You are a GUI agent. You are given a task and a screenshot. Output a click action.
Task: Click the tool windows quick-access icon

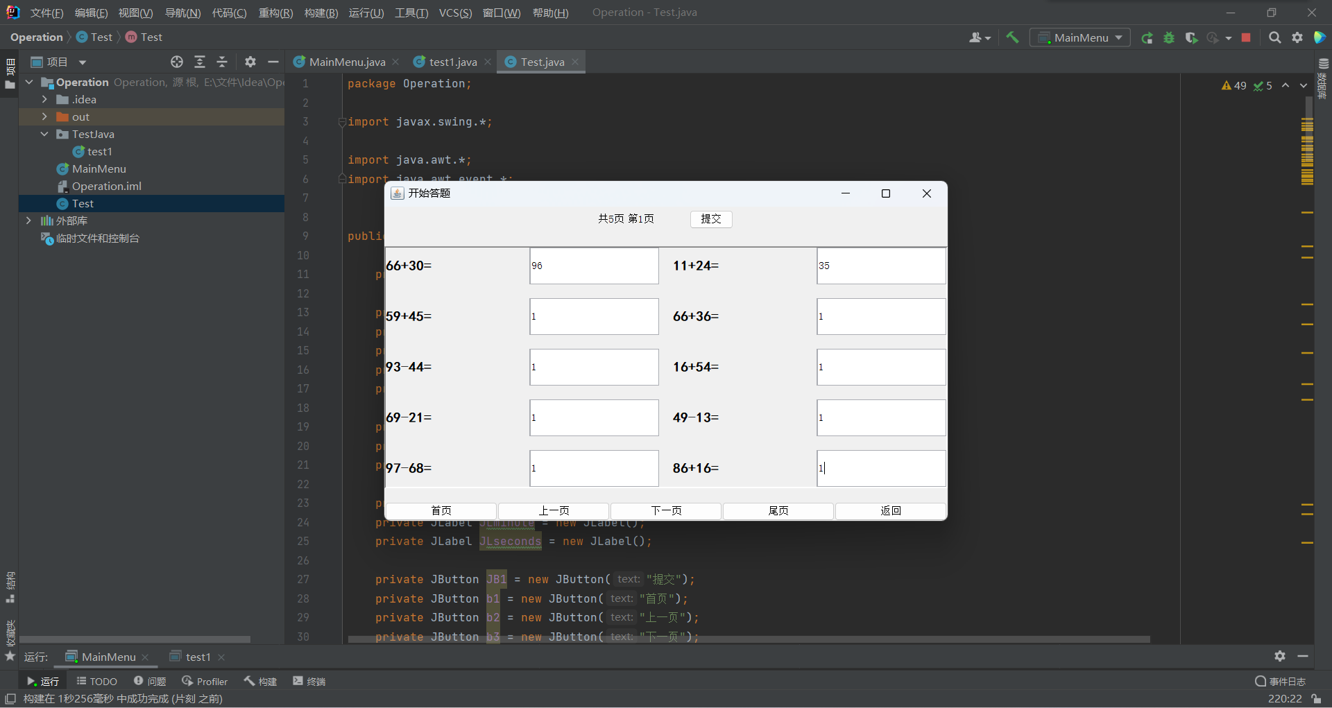[10, 698]
